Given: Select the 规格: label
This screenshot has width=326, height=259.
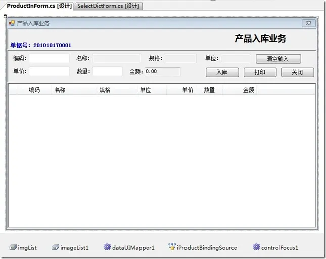Looking at the screenshot, I should tap(156, 58).
